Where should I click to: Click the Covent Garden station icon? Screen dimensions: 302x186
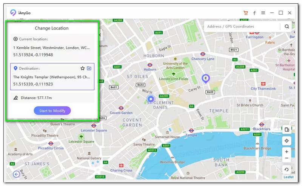[x=121, y=108]
